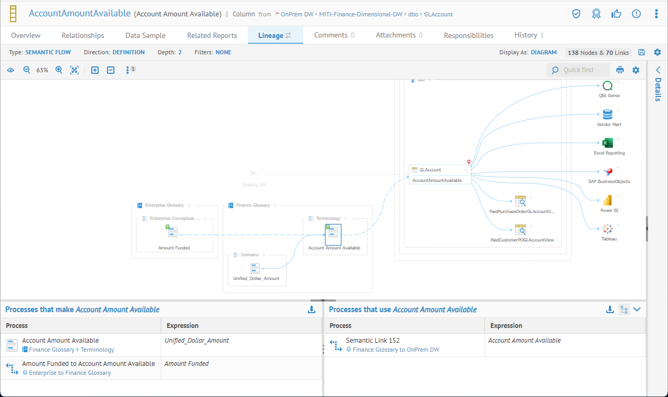Open Finance Glossary to OnPrem DW link

click(395, 350)
